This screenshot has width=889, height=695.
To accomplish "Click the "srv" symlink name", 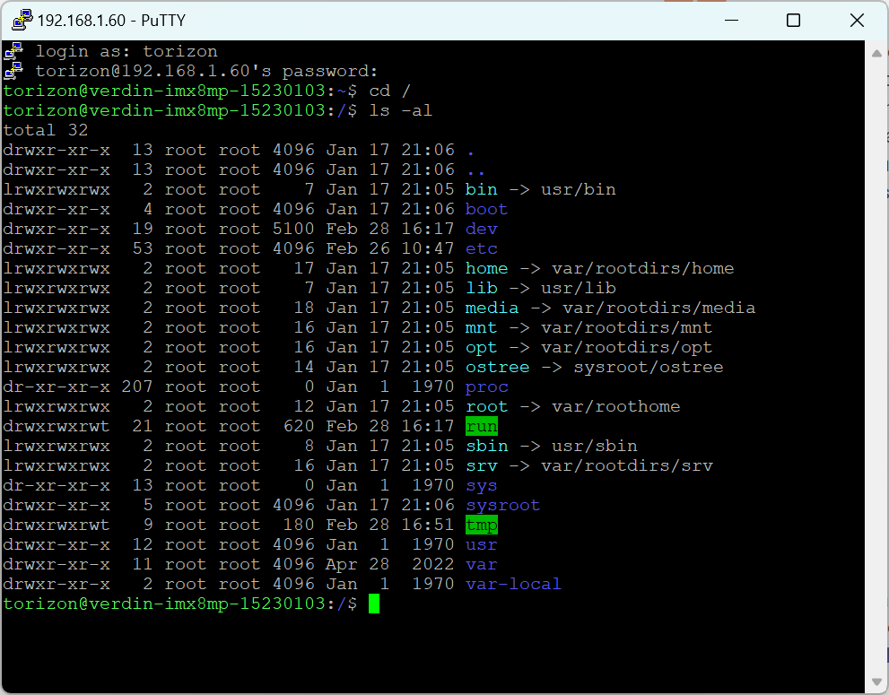I will point(482,466).
